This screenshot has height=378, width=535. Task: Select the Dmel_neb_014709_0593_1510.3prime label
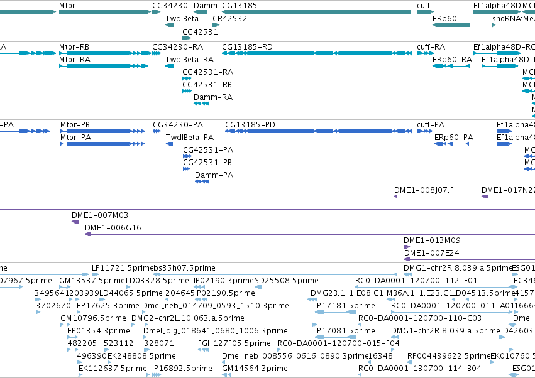click(216, 306)
